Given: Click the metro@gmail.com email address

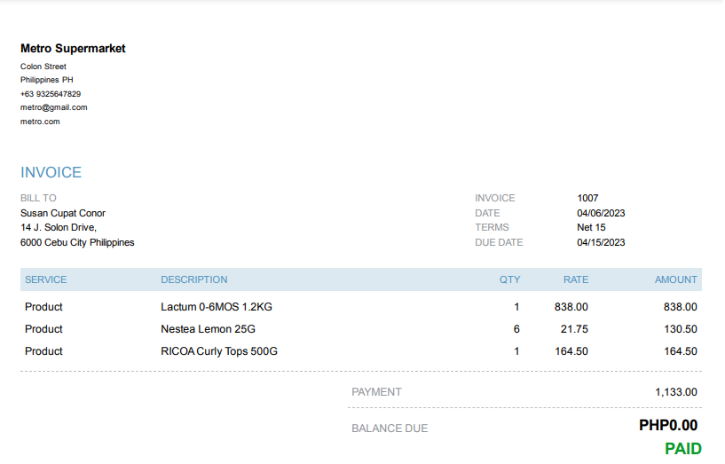Looking at the screenshot, I should click(53, 107).
